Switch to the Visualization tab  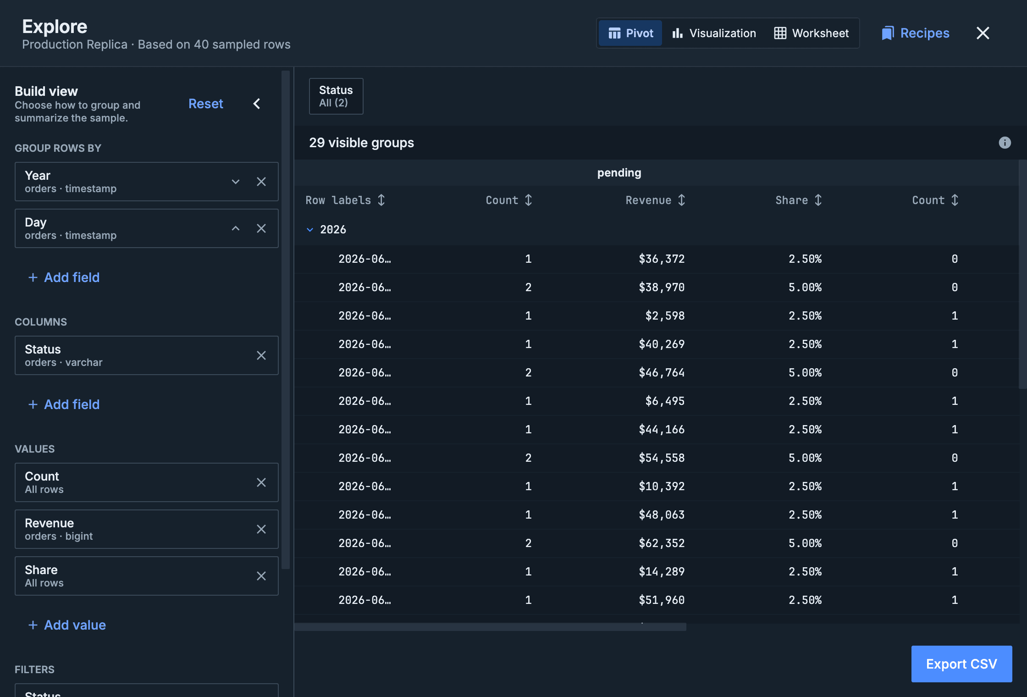(714, 33)
